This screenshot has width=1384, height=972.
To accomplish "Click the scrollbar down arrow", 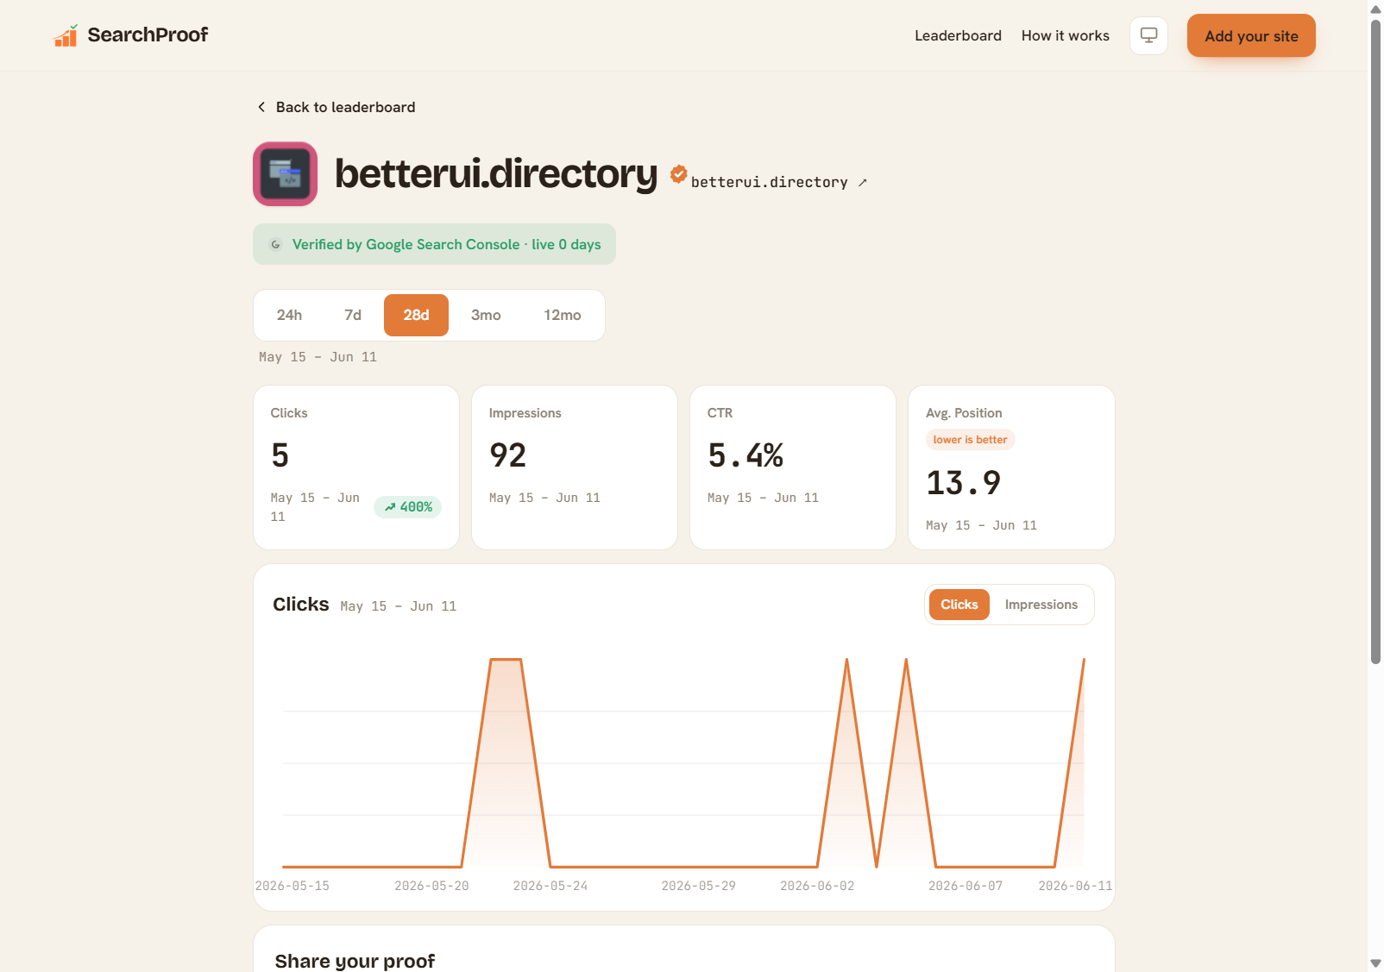I will coord(1375,963).
